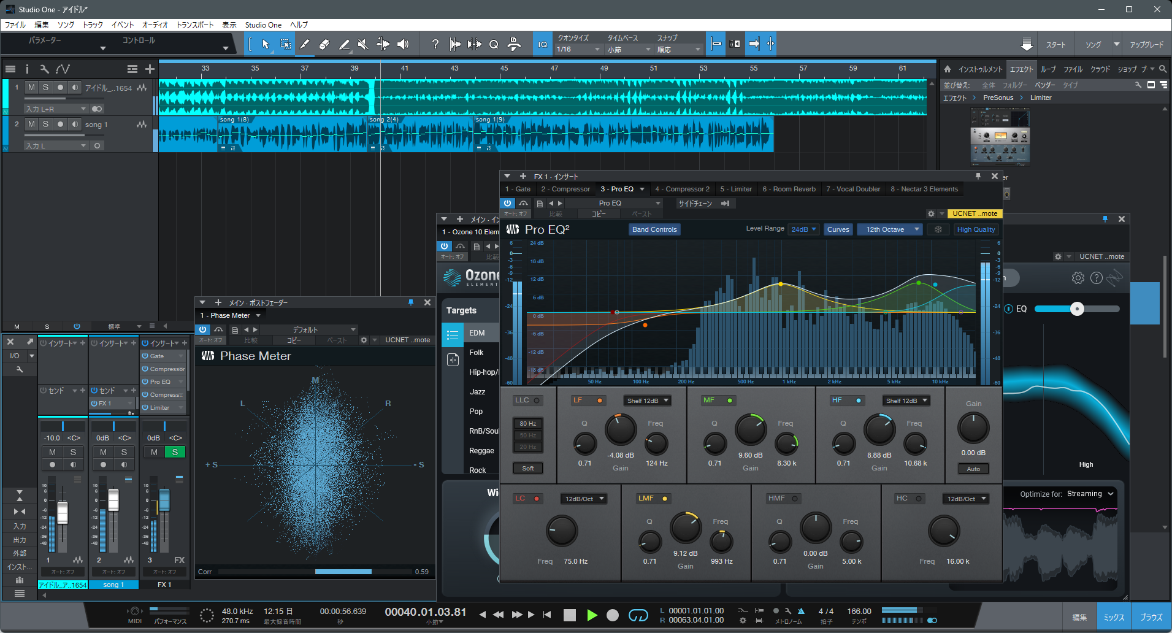
Task: Select the Folk target in Ozone
Action: pos(477,353)
